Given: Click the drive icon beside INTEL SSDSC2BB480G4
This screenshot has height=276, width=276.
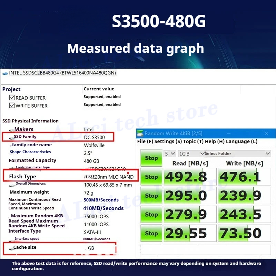Looking at the screenshot, I should 5,73.
